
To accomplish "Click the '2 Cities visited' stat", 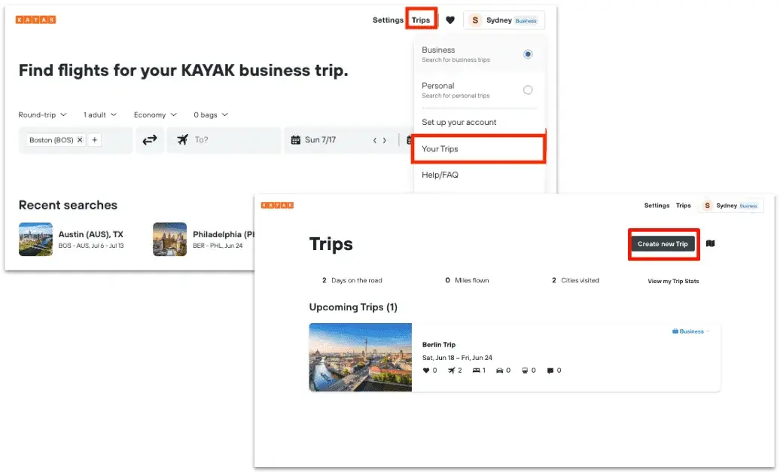I will 575,281.
